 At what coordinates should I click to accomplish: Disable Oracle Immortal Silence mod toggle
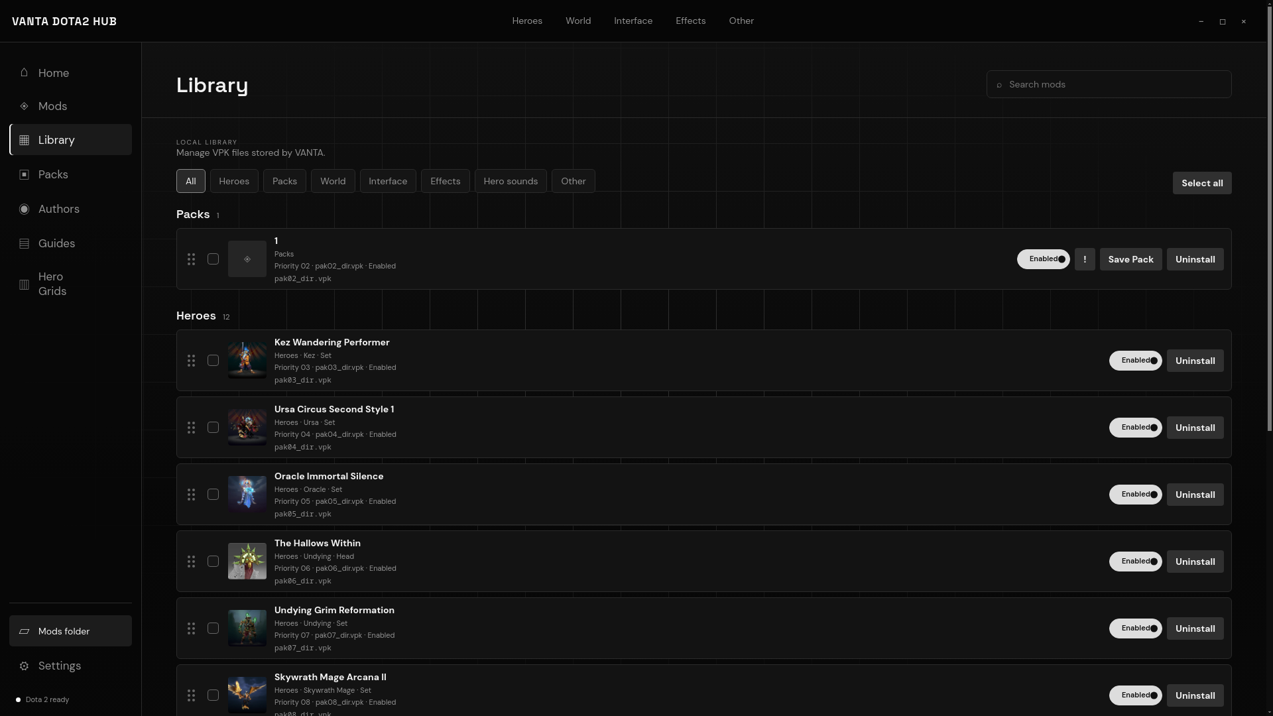1136,495
